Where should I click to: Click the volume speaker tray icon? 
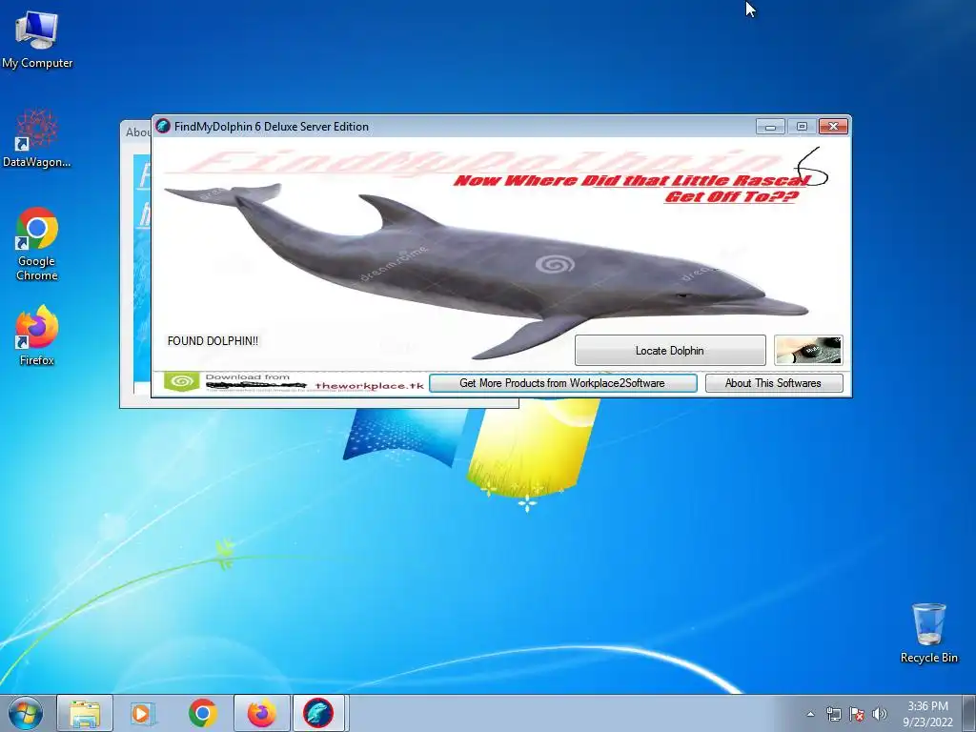click(880, 714)
